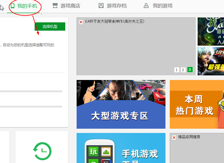Show banner slide 2
The width and height of the screenshot is (224, 163).
[183, 70]
